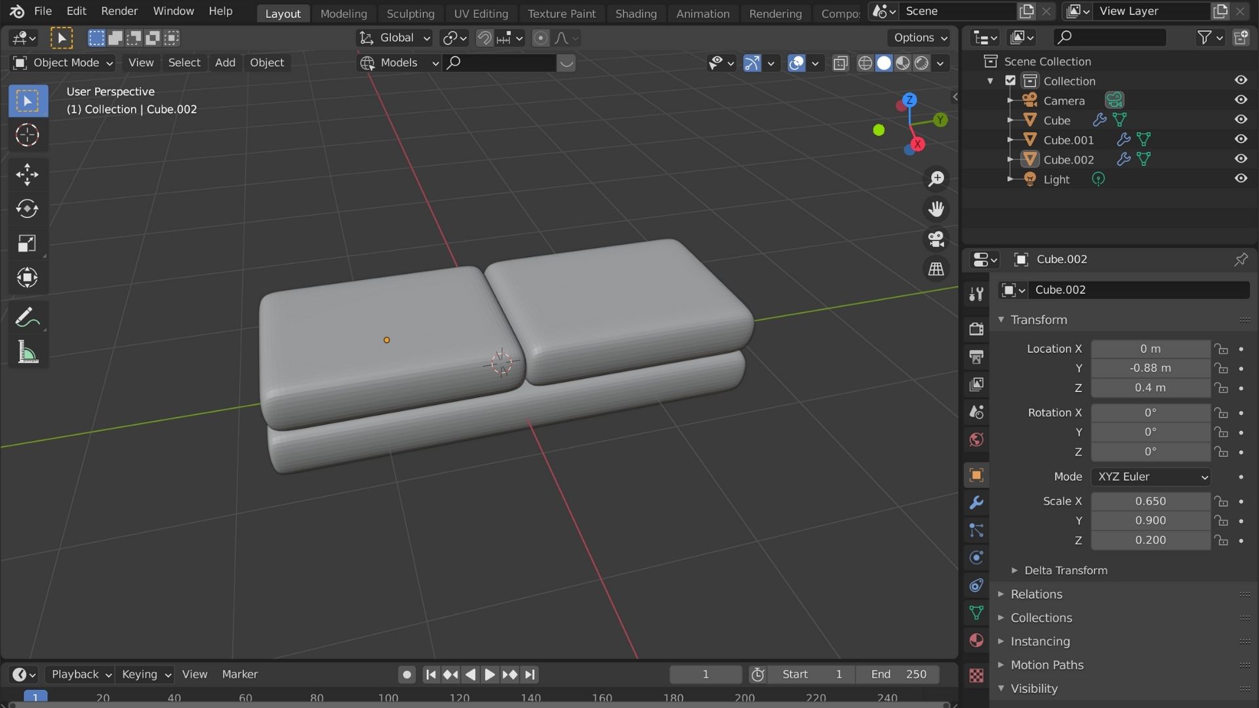Hide Cube.001 using its eye icon
Screen dimensions: 1259x708
(x=1241, y=139)
